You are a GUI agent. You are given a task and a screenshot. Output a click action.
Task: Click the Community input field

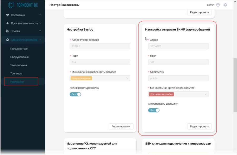178,78
